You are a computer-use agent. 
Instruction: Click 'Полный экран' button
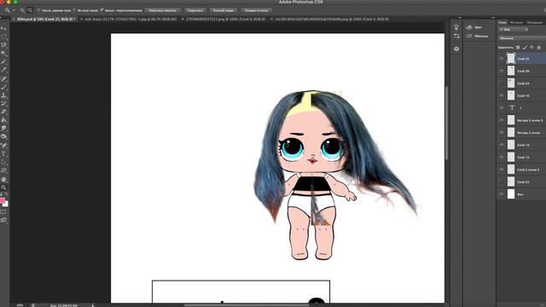tap(224, 10)
